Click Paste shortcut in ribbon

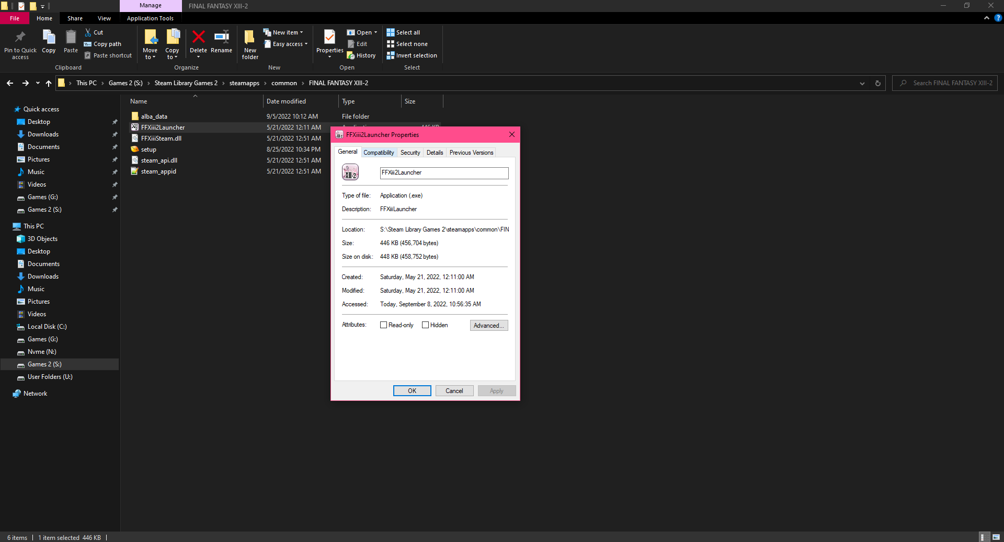point(108,55)
